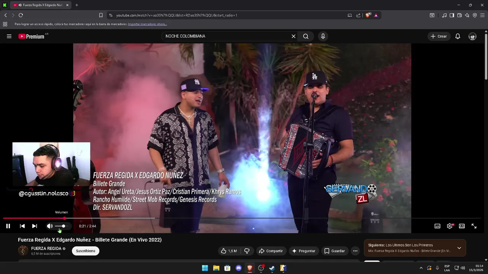Open the ESP LAA language selector
This screenshot has width=488, height=274.
tap(447, 268)
